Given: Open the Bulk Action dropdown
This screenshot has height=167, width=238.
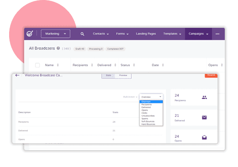Looking at the screenshot, I should coord(130,97).
